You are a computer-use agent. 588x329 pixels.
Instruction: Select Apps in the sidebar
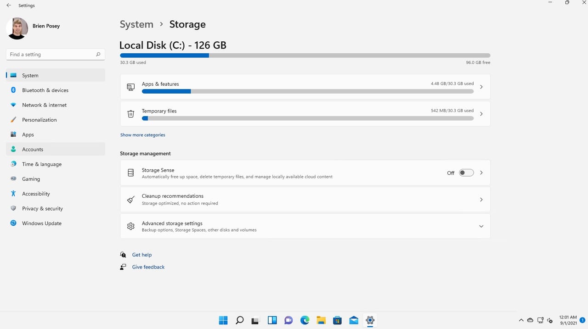[x=28, y=134]
